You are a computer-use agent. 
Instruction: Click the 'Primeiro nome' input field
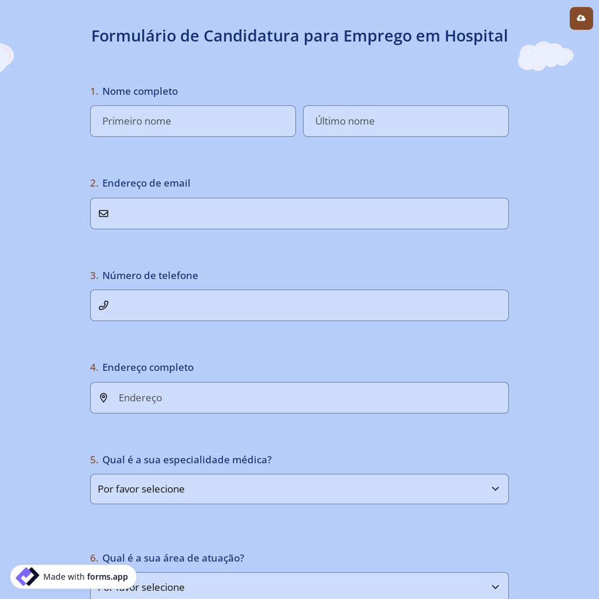(193, 121)
